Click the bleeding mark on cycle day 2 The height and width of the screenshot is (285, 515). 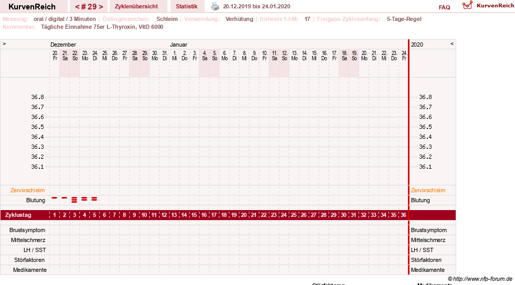pyautogui.click(x=65, y=198)
